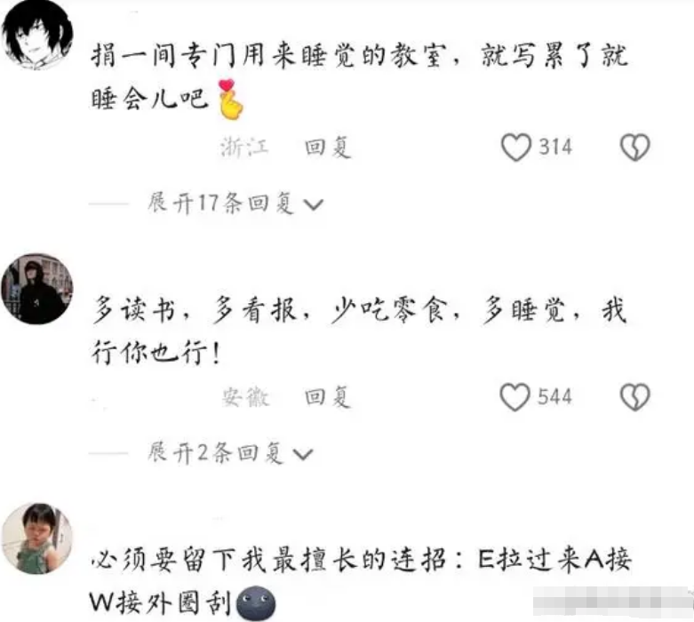
Task: Open the black hoodie avatar profile
Action: pyautogui.click(x=37, y=289)
